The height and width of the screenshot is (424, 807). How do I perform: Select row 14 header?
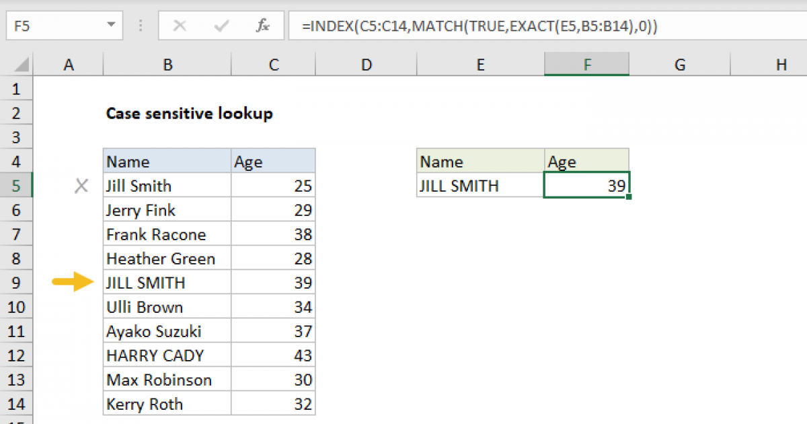[x=17, y=404]
